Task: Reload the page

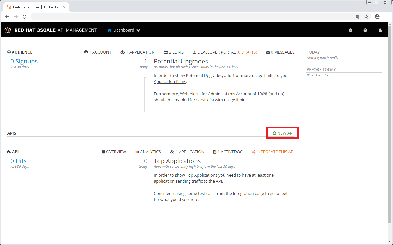Action: point(25,17)
